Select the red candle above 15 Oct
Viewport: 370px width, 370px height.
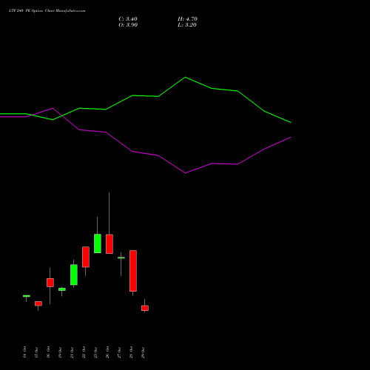coord(38,303)
